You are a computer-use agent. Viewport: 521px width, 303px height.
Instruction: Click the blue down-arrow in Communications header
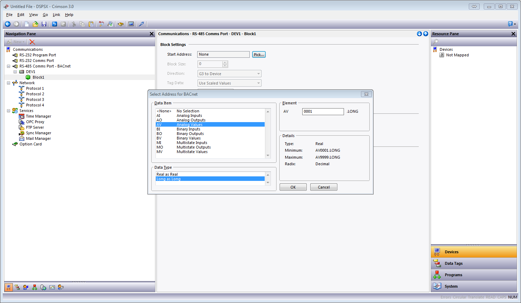419,34
